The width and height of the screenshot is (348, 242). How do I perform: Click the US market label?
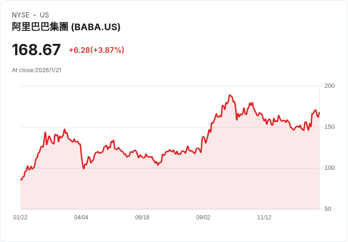[x=44, y=15]
